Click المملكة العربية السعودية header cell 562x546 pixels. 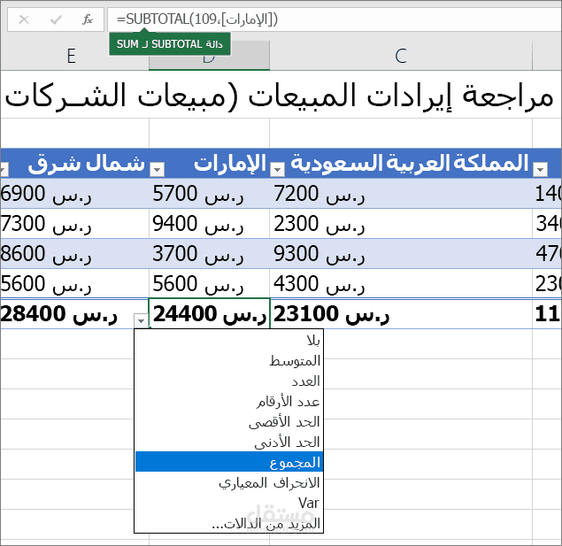pos(401,164)
